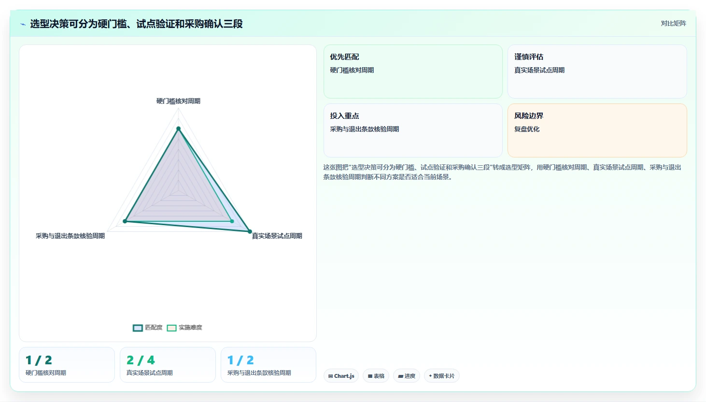This screenshot has height=402, width=706.
Task: Click the 2 / 4 真实场景试点周期 stat card
Action: tap(168, 365)
